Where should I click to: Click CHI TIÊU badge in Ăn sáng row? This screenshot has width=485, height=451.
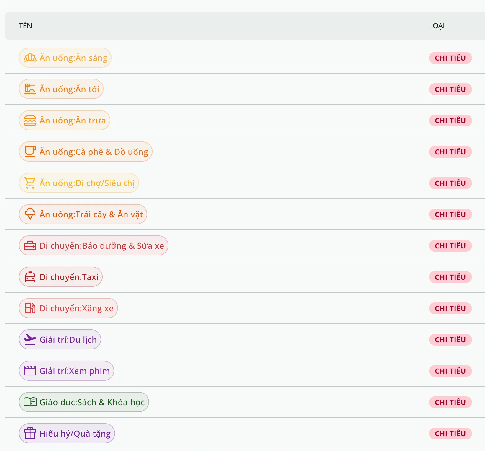click(x=450, y=58)
